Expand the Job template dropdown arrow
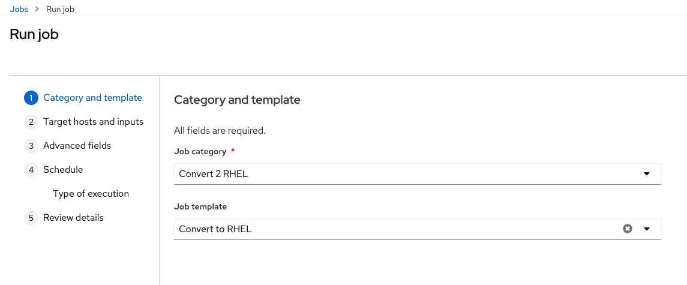This screenshot has height=285, width=687. click(x=646, y=229)
